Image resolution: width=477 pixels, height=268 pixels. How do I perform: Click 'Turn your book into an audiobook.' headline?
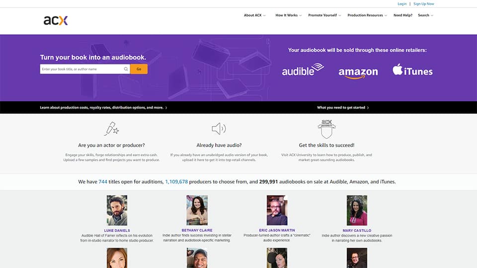coord(93,58)
